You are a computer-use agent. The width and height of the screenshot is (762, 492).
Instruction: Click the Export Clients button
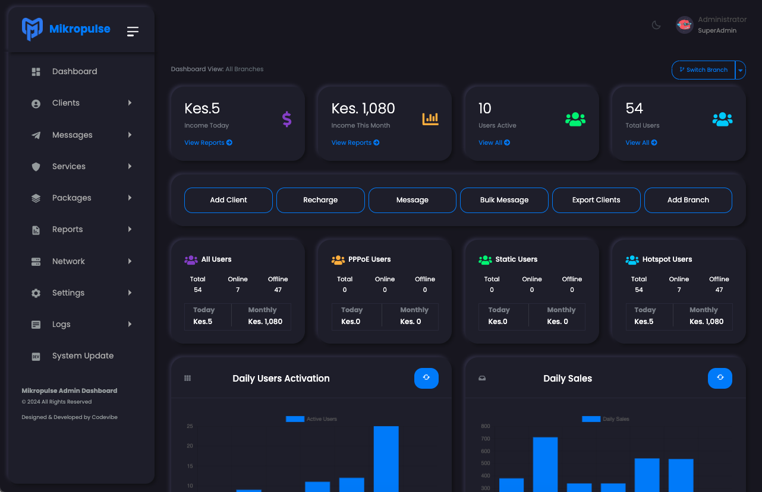point(596,200)
